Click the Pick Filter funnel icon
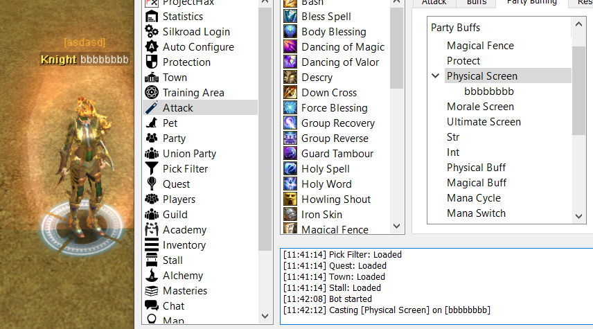The height and width of the screenshot is (329, 593). [x=152, y=168]
